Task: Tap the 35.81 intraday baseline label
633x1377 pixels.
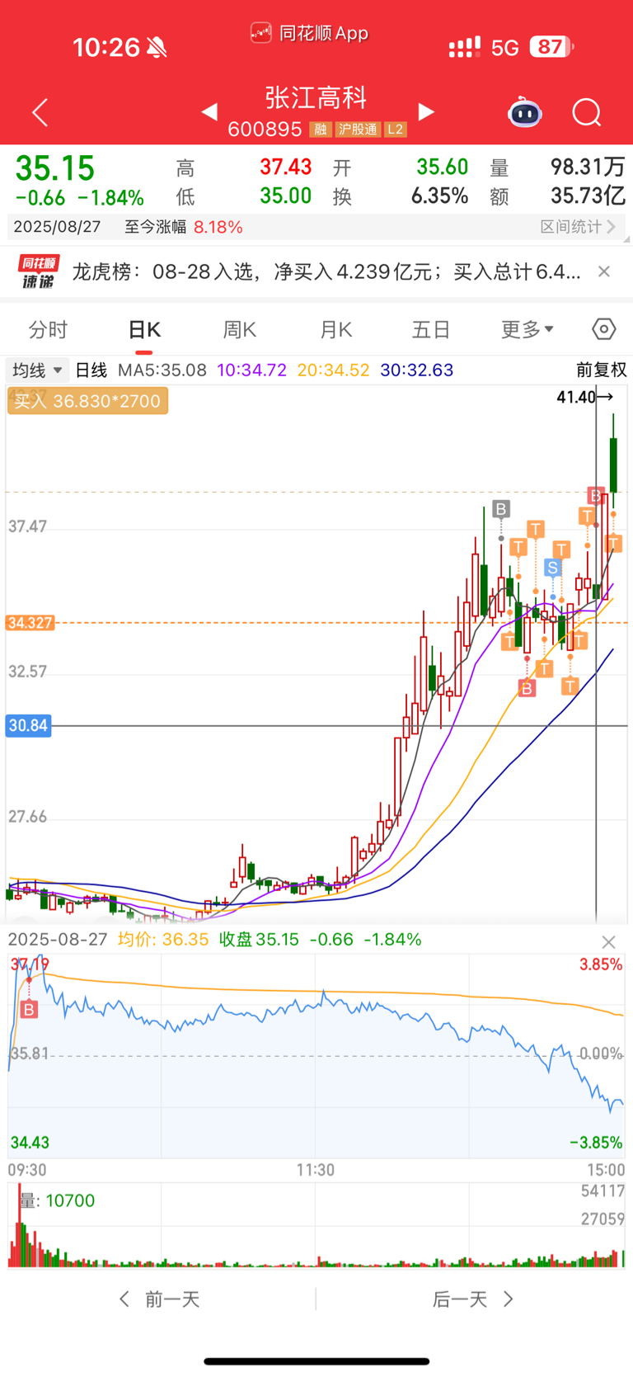Action: coord(30,1054)
